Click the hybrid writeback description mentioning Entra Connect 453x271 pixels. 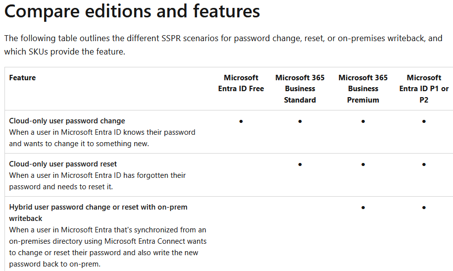pyautogui.click(x=107, y=241)
